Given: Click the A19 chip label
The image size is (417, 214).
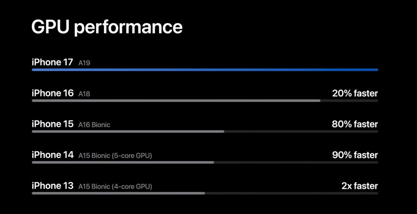Looking at the screenshot, I should click(x=84, y=63).
